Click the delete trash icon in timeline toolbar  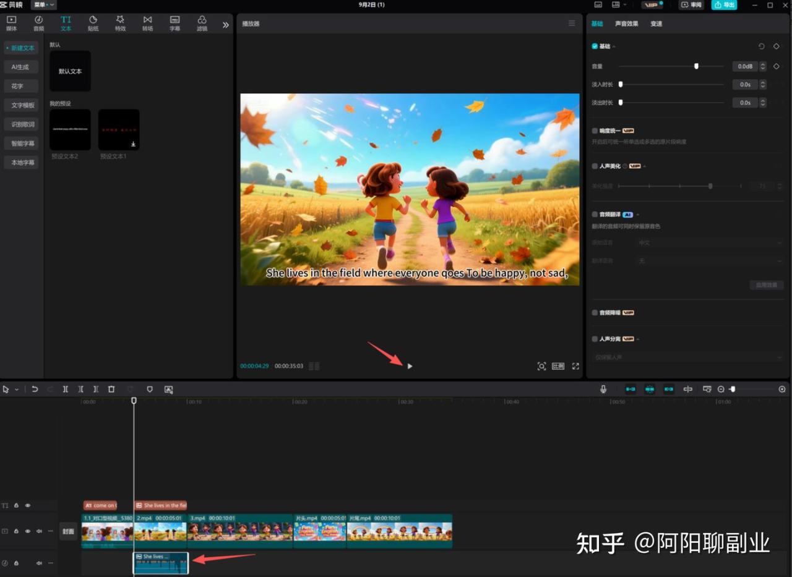(x=111, y=389)
